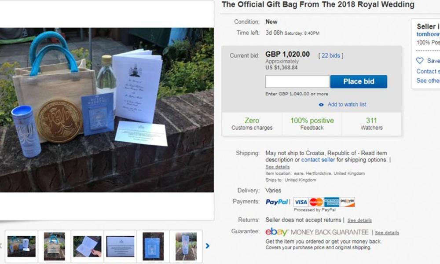
Task: Click the Visa card icon
Action: 301,202
